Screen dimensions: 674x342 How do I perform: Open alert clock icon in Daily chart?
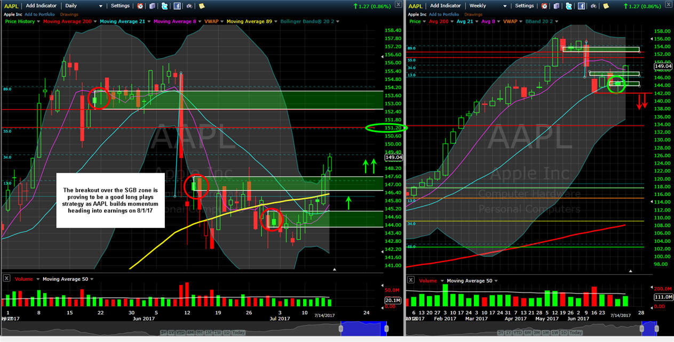tap(140, 6)
